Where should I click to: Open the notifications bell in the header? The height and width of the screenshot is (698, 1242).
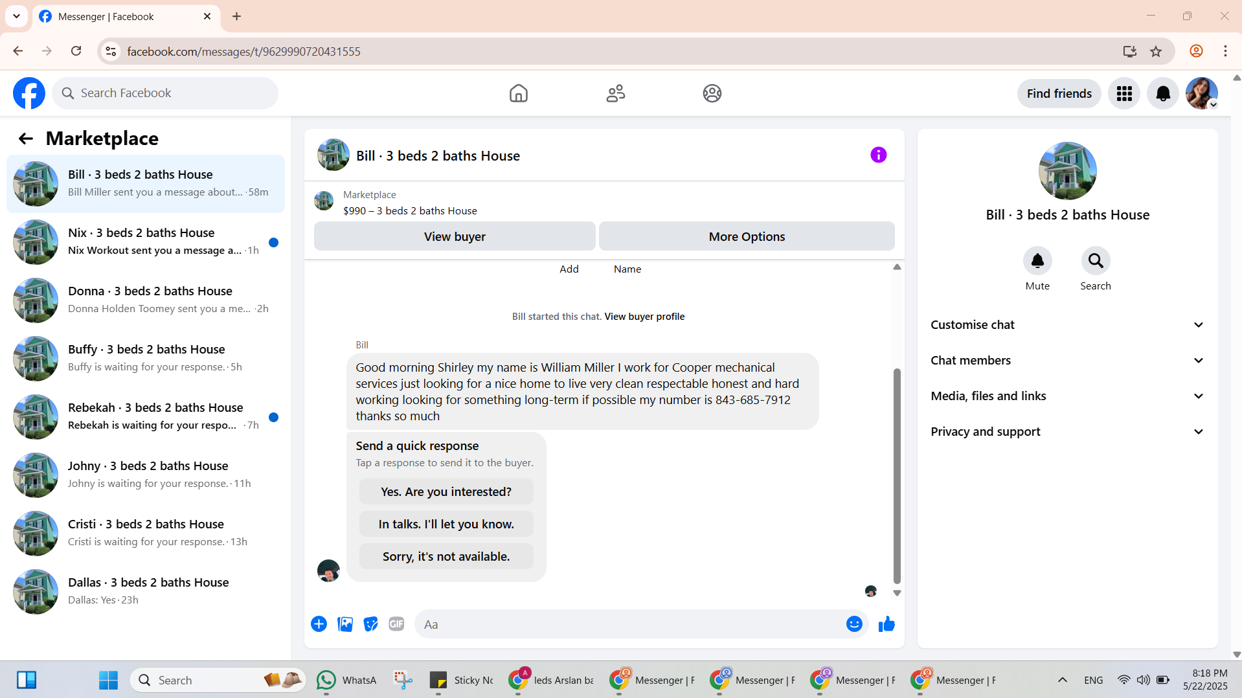[1163, 94]
